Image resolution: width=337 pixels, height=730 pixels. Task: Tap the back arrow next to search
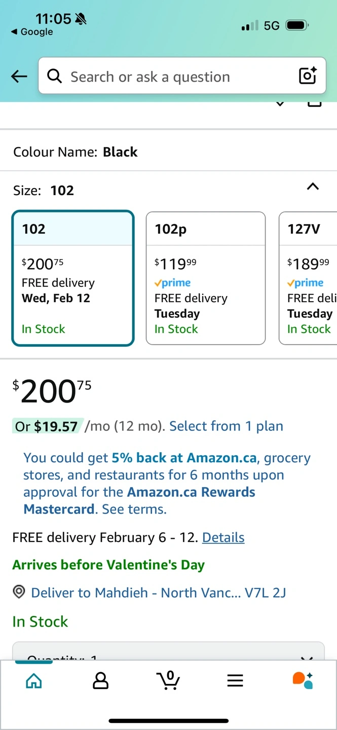[19, 76]
